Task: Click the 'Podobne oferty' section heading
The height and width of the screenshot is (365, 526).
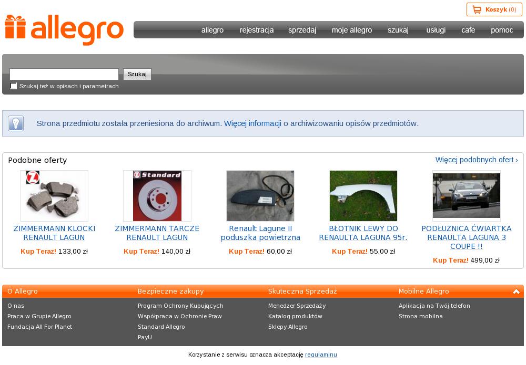Action: [x=37, y=160]
